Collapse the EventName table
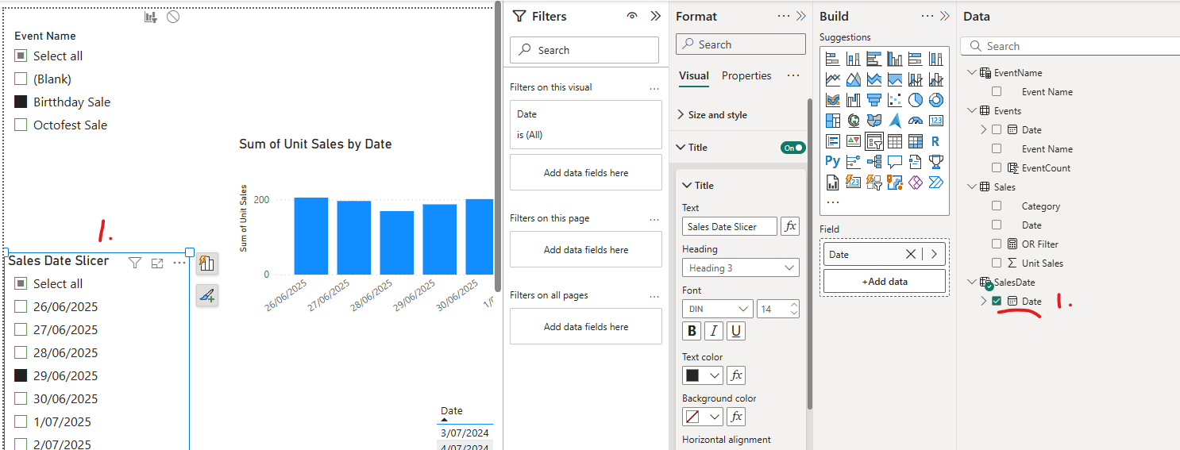 [973, 72]
